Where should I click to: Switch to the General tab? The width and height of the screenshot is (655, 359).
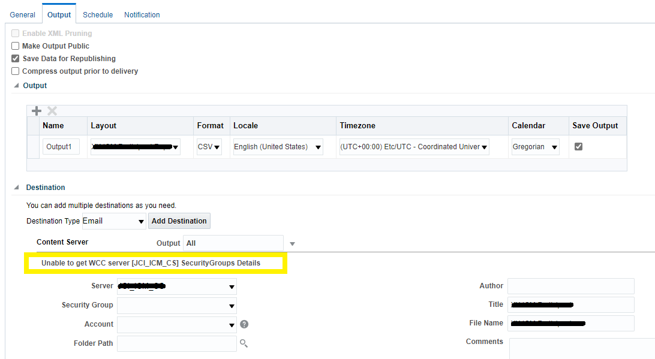point(23,14)
